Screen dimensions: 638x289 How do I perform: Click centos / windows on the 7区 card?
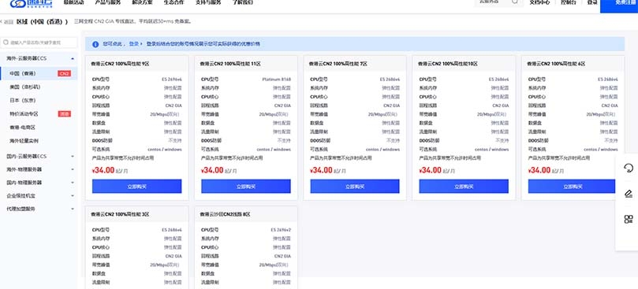[383, 150]
